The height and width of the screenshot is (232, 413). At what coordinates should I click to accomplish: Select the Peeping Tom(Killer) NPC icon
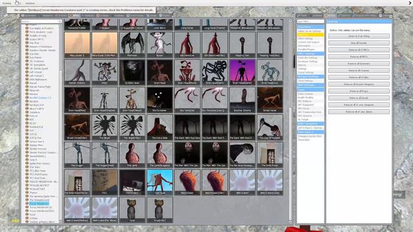pos(270,44)
